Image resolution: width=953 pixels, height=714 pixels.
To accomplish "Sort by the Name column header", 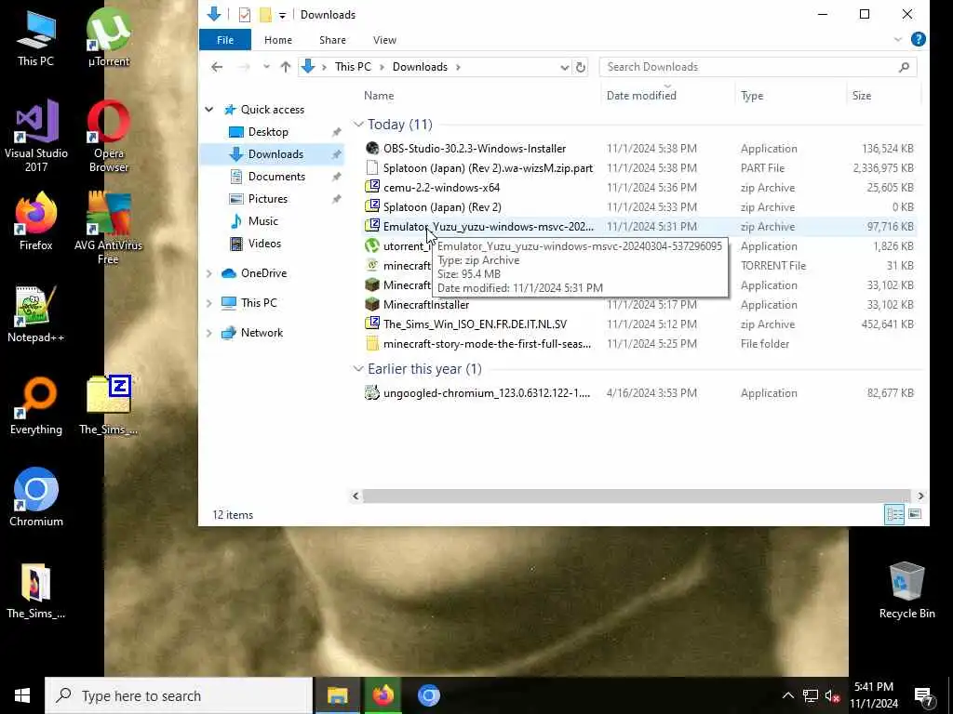I will point(379,96).
